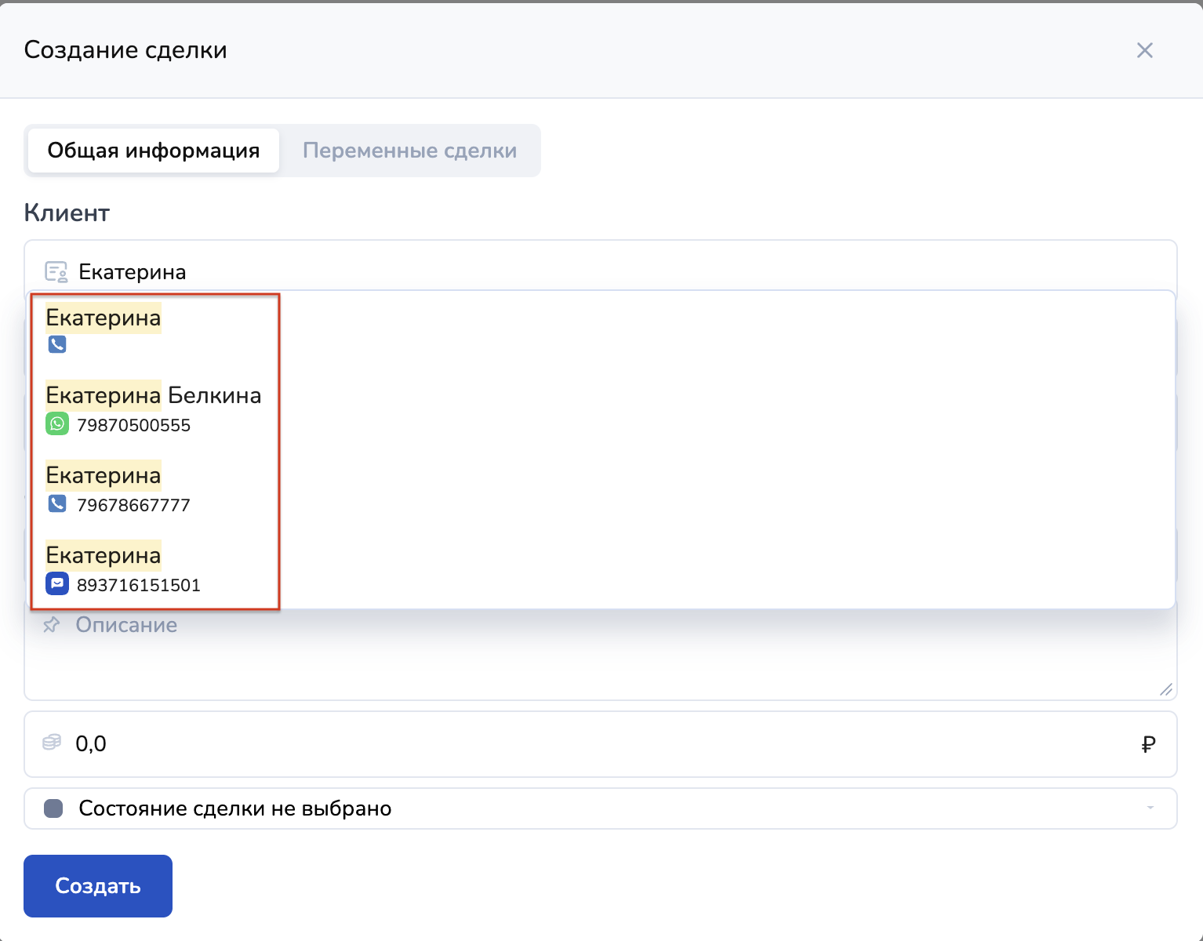Click the messenger icon next to 893716151501

point(57,584)
